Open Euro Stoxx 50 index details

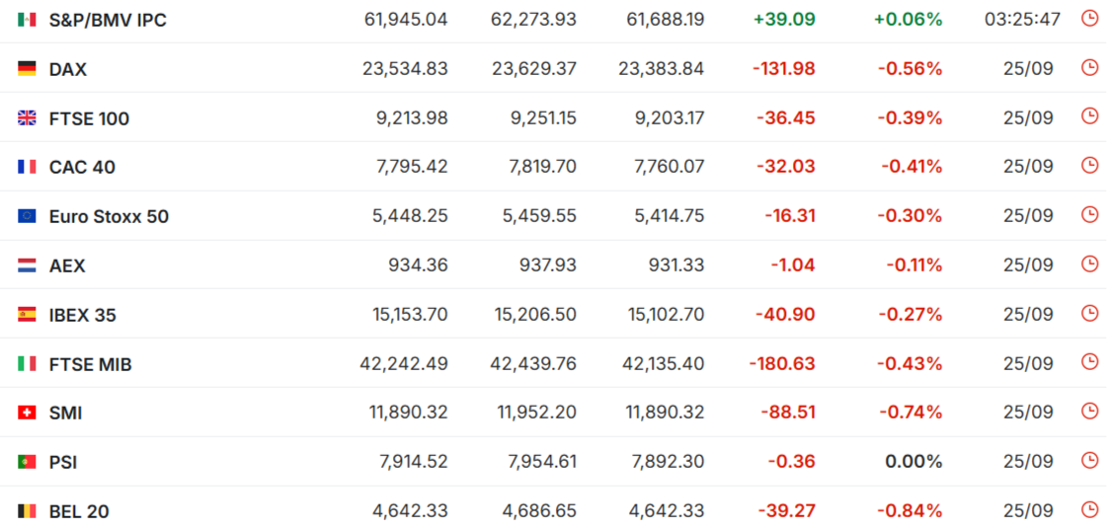tap(110, 216)
